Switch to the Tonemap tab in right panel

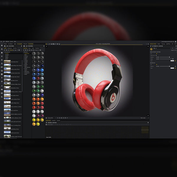(x=163, y=44)
